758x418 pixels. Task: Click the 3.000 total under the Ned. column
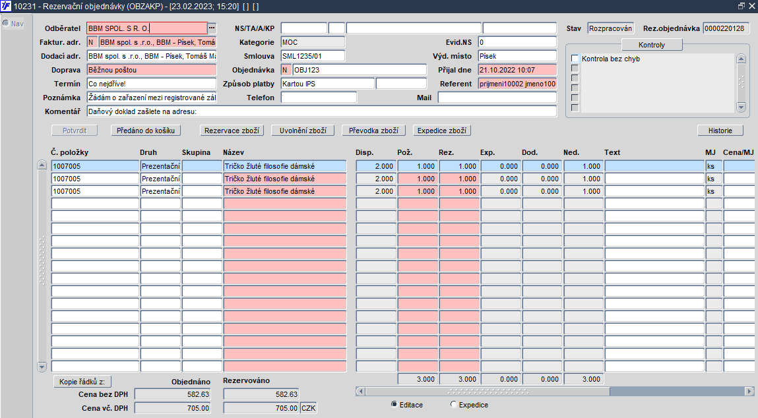pos(583,379)
